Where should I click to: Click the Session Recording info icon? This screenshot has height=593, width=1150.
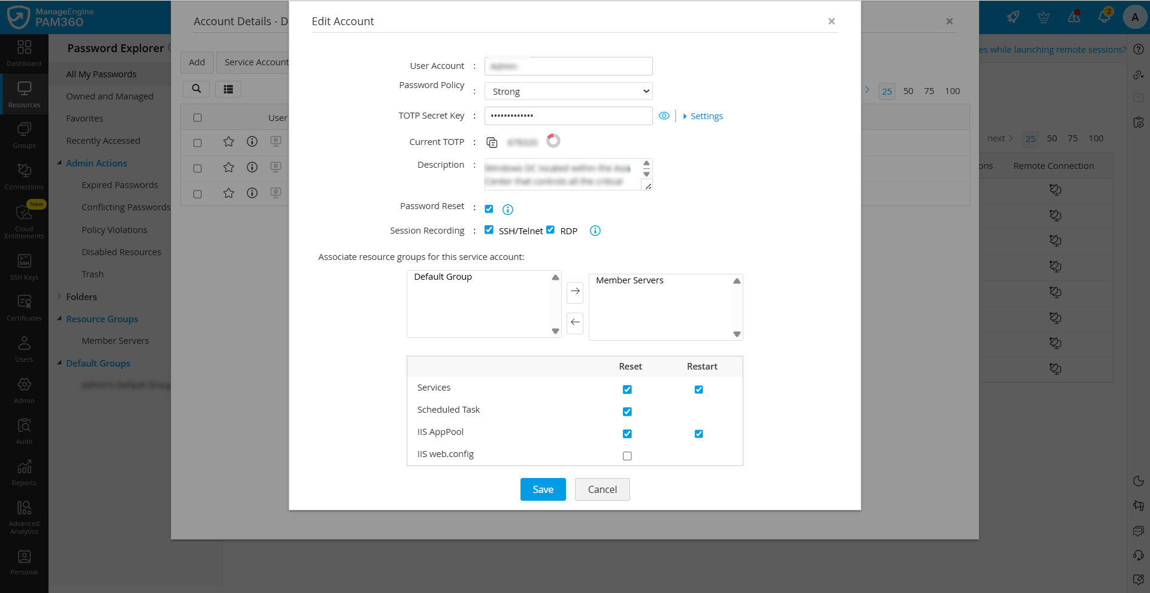pyautogui.click(x=595, y=231)
